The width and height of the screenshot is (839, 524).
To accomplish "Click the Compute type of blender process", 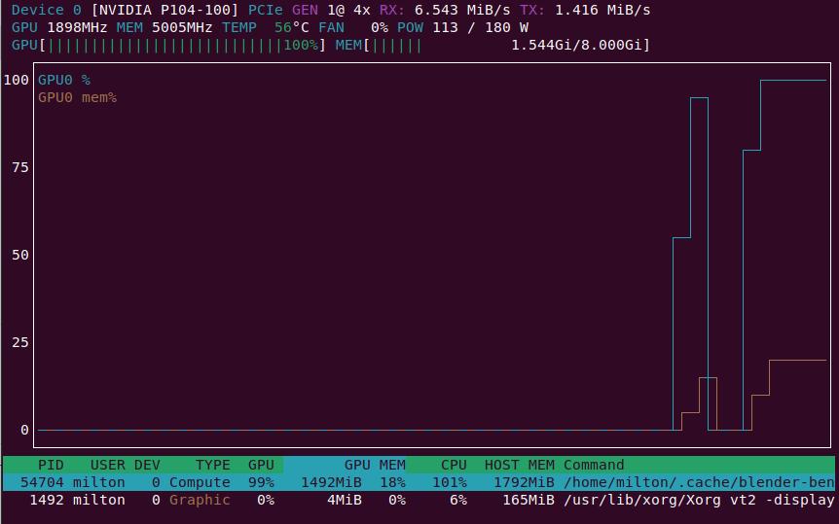I will point(200,482).
